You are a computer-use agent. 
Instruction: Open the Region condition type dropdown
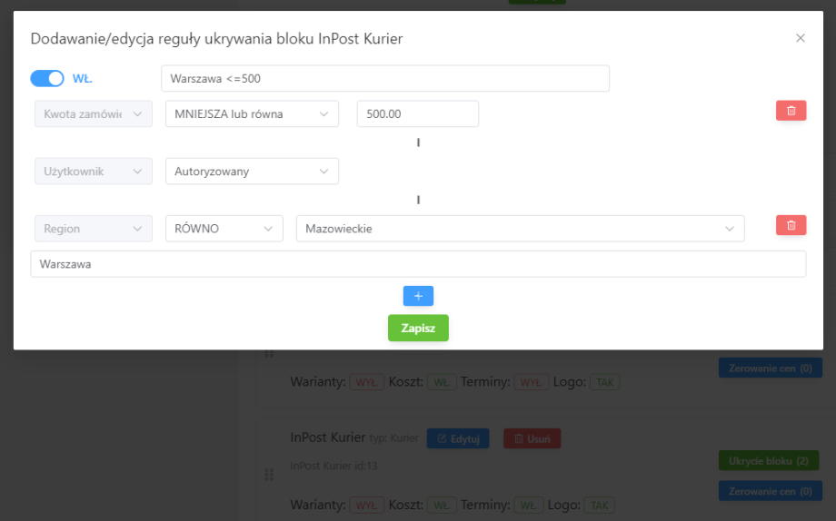[93, 229]
